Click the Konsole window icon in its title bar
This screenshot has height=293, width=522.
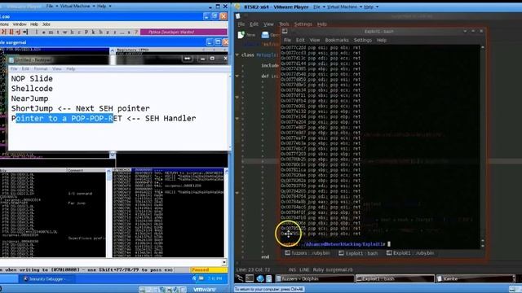coord(285,31)
